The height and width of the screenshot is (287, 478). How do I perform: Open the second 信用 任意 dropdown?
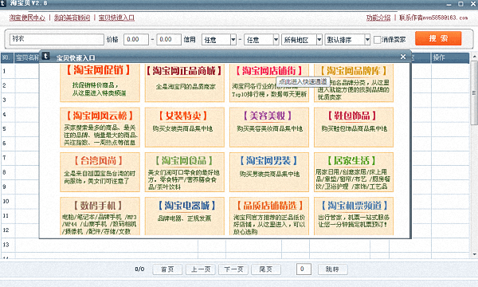tap(261, 40)
